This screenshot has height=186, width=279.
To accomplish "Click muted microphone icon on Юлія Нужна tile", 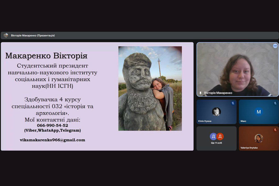I will click(233, 103).
